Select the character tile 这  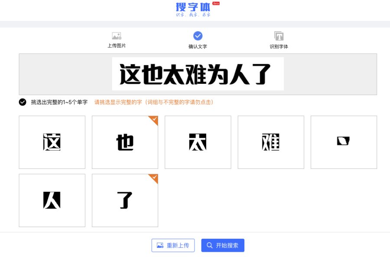(52, 142)
